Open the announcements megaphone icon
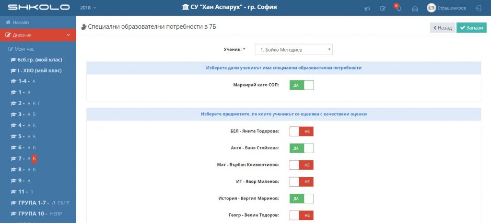 tap(367, 9)
